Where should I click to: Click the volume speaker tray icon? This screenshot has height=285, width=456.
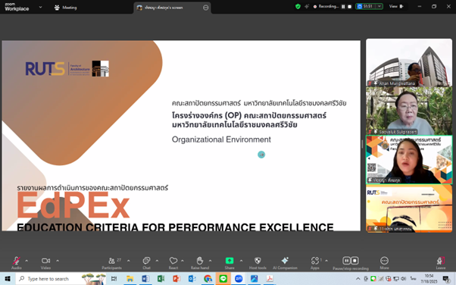coord(404,279)
